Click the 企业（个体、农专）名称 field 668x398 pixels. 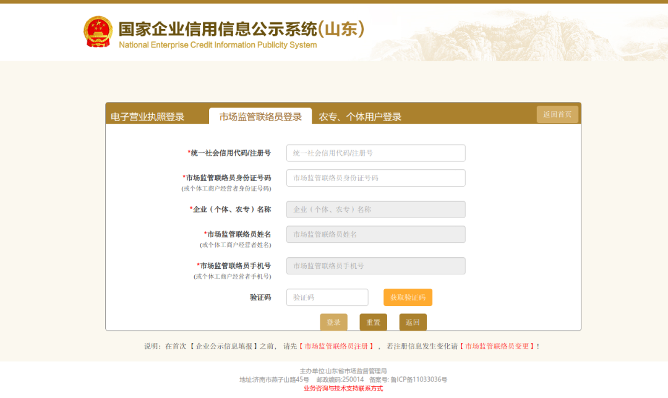click(375, 210)
